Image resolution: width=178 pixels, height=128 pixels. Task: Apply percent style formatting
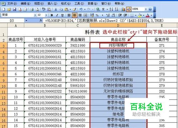(x=97, y=15)
